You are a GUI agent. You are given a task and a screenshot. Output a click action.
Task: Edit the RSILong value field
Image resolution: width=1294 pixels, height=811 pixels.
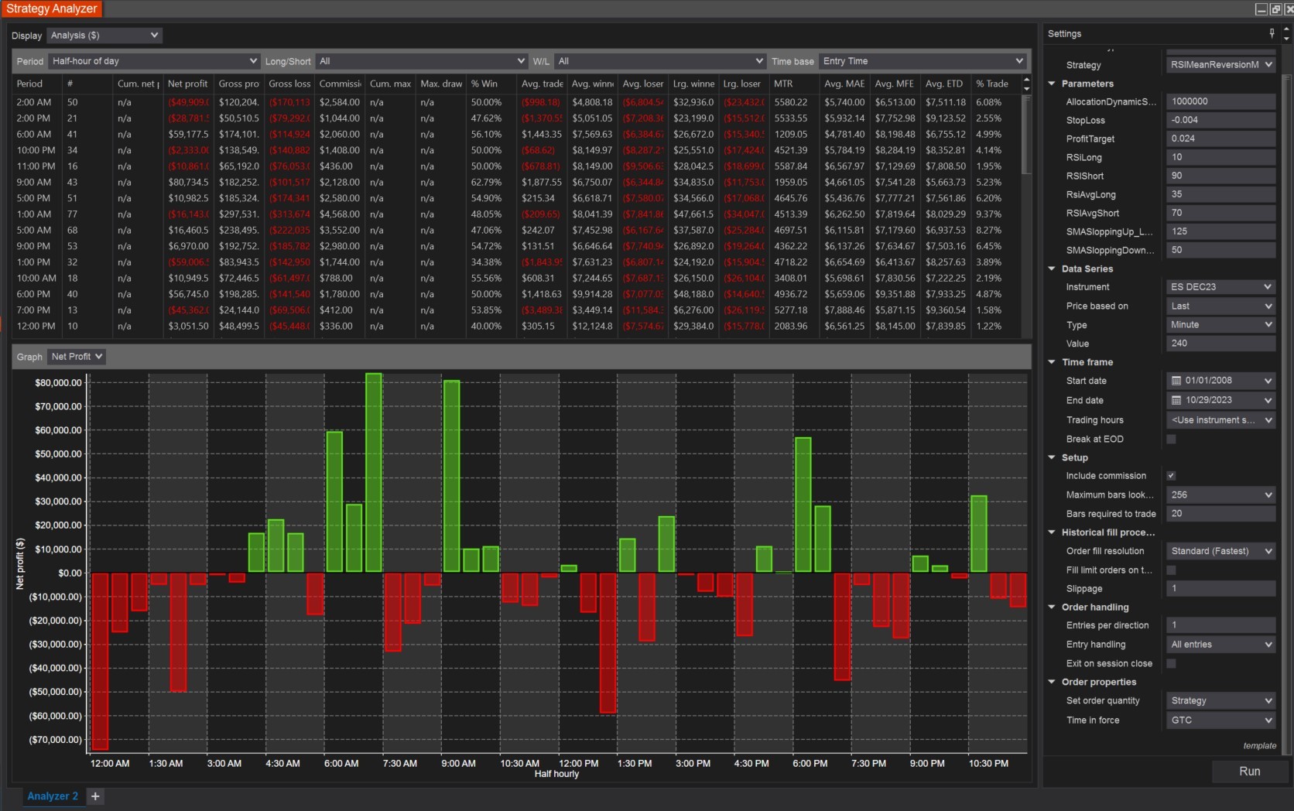1220,157
